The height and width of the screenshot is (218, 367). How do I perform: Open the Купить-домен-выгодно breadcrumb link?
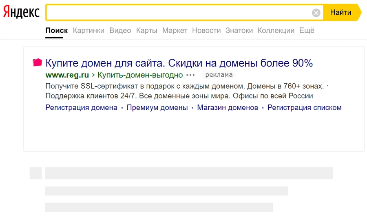tap(140, 75)
